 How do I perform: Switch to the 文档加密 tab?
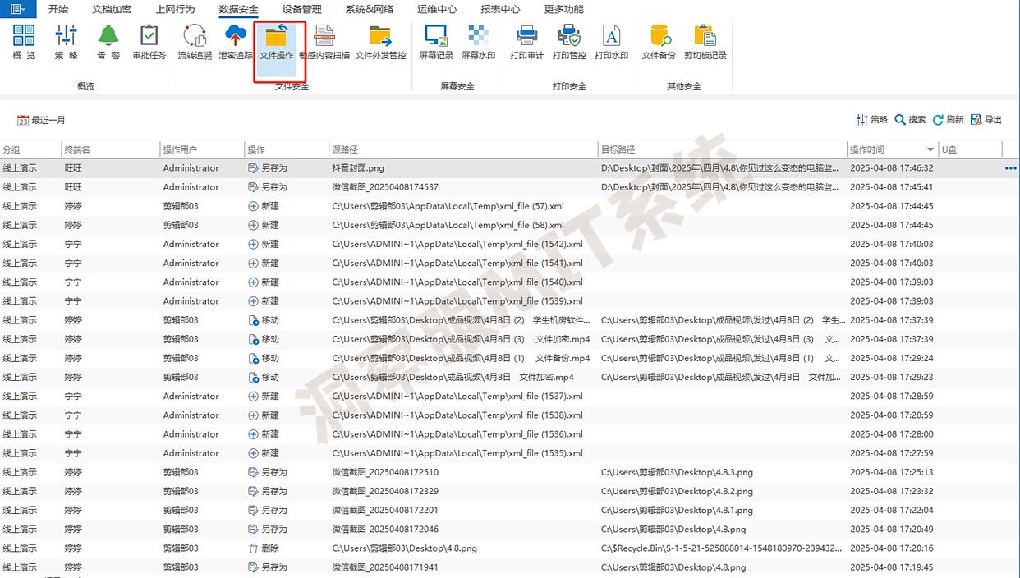(111, 9)
